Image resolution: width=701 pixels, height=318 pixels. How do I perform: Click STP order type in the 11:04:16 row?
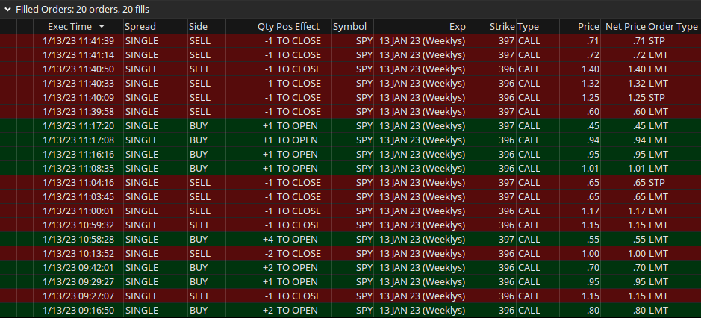coord(657,182)
